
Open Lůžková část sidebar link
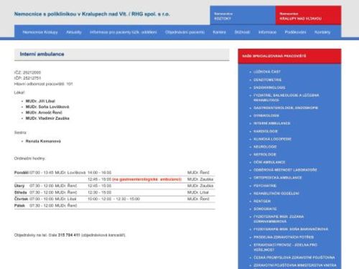pyautogui.click(x=267, y=72)
